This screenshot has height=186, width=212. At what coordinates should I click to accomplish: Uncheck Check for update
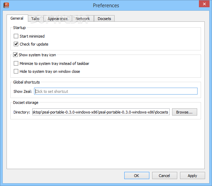16,44
